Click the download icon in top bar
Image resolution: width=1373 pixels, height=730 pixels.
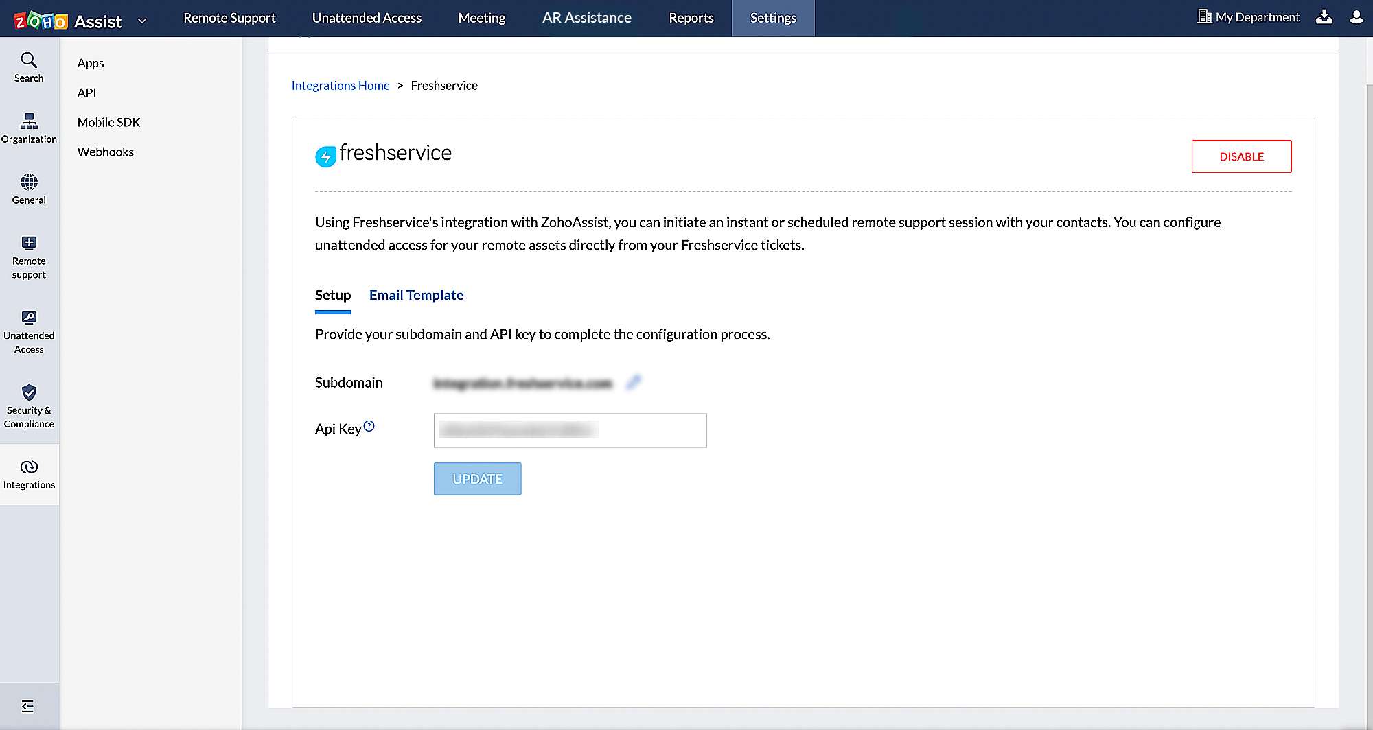(1324, 18)
